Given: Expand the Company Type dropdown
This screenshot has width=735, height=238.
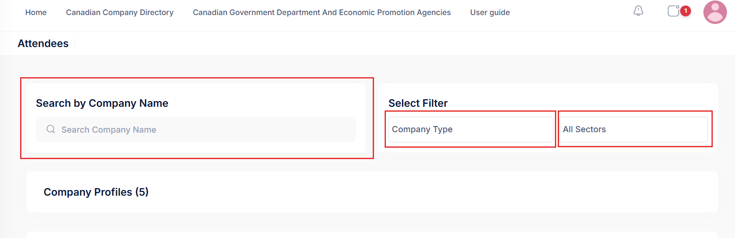Looking at the screenshot, I should 470,129.
